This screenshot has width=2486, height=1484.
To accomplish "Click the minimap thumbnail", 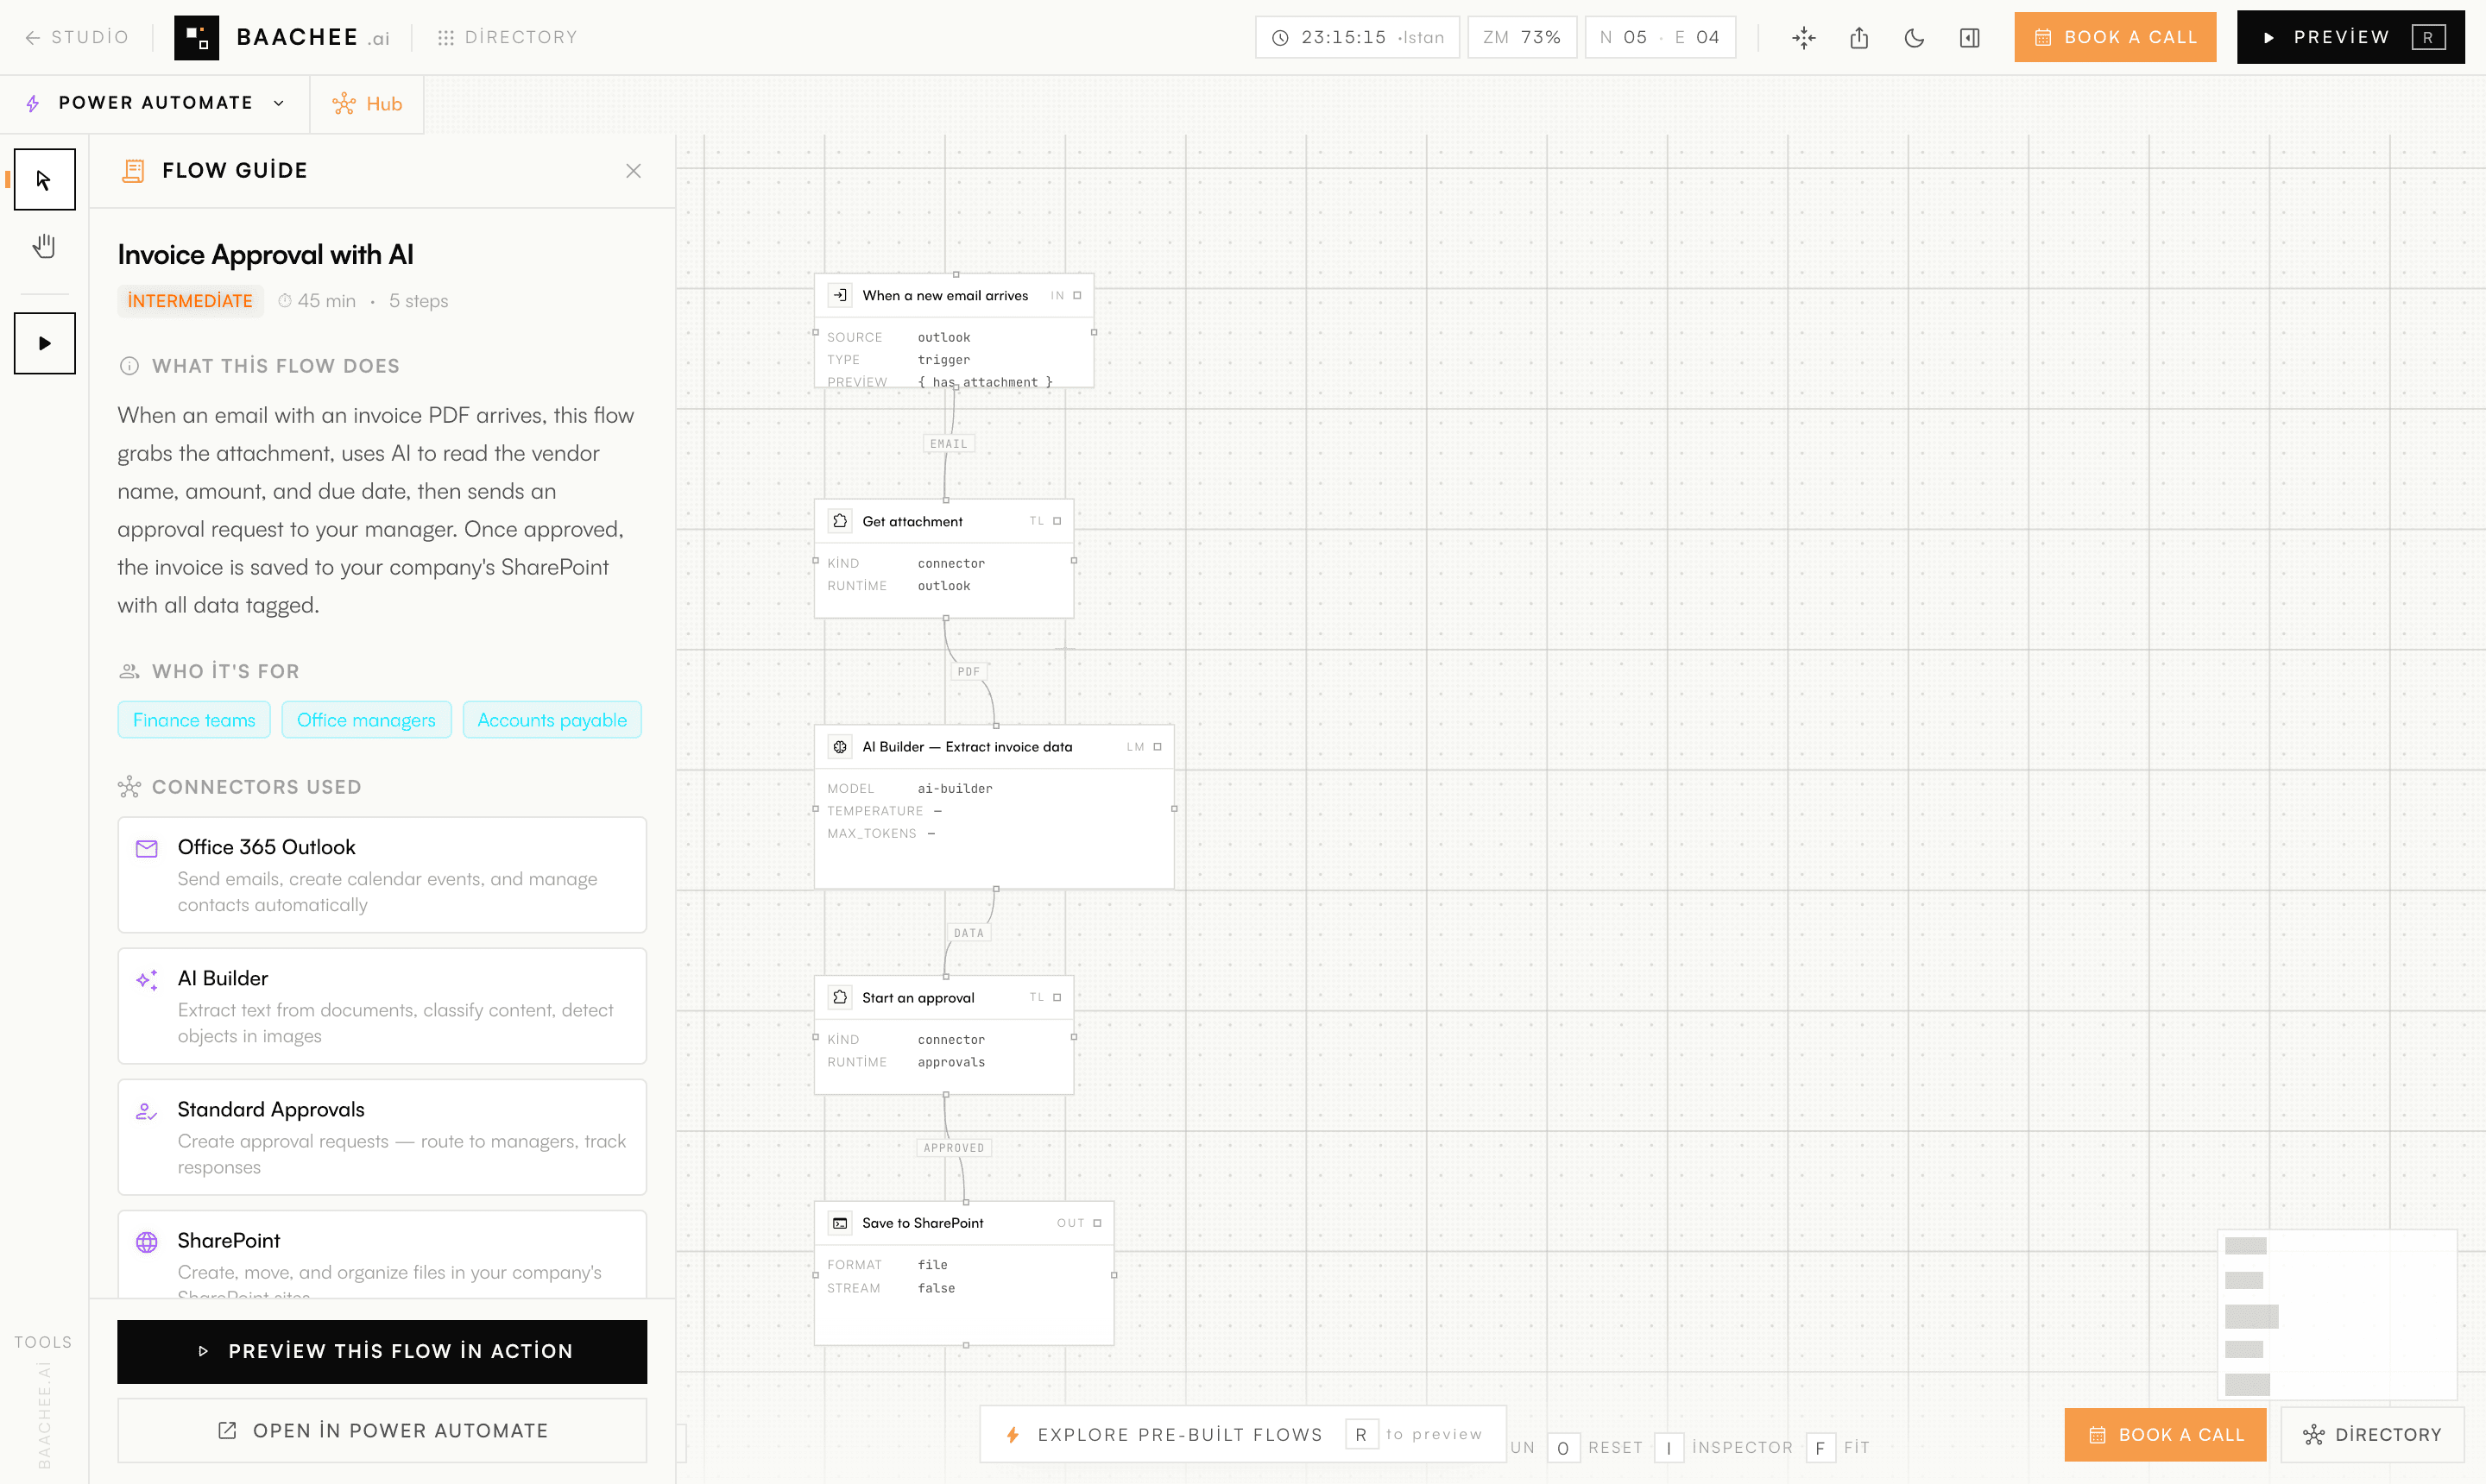I will (x=2337, y=1314).
